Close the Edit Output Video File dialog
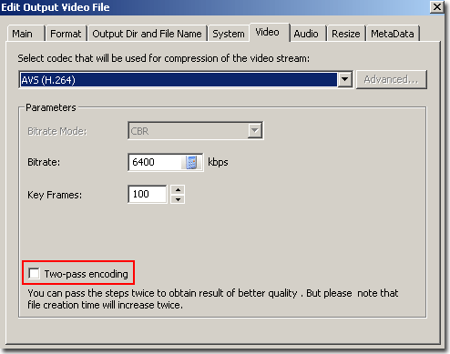 click(437, 6)
